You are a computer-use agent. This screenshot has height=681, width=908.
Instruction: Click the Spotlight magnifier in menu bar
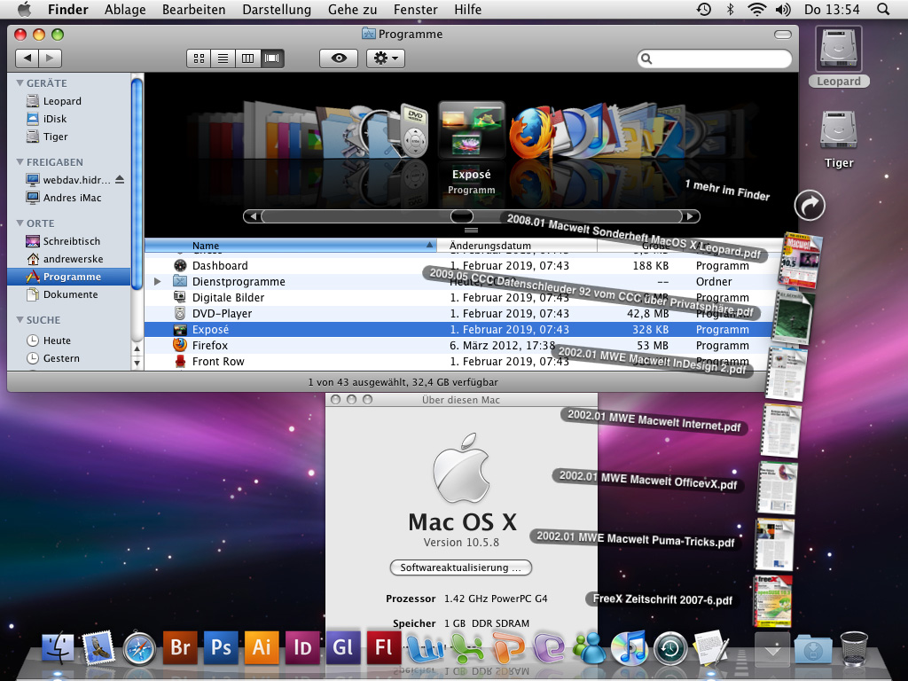click(883, 9)
